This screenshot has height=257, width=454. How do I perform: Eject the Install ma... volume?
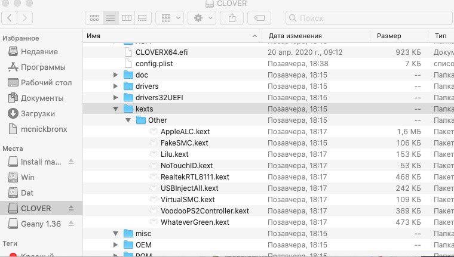[x=71, y=162]
